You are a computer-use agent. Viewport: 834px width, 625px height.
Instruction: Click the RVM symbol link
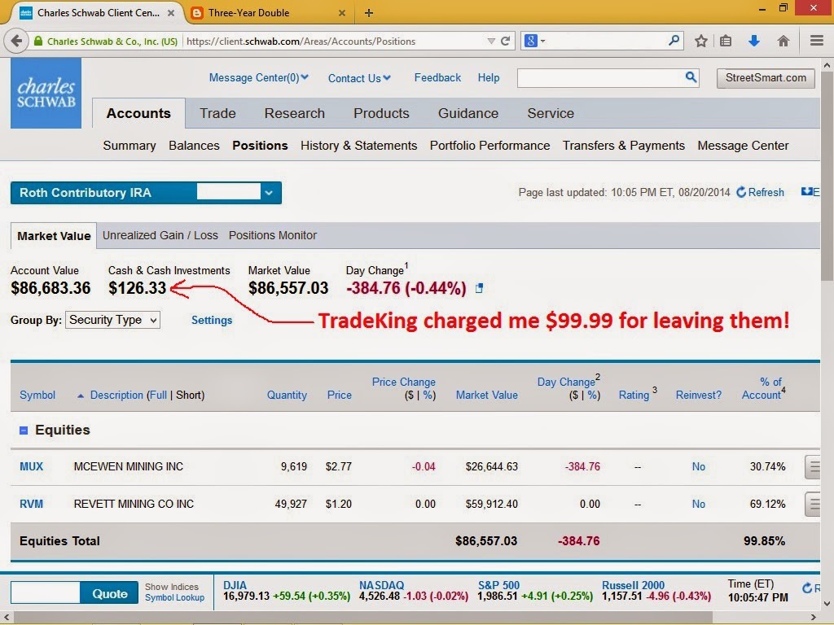(x=32, y=504)
